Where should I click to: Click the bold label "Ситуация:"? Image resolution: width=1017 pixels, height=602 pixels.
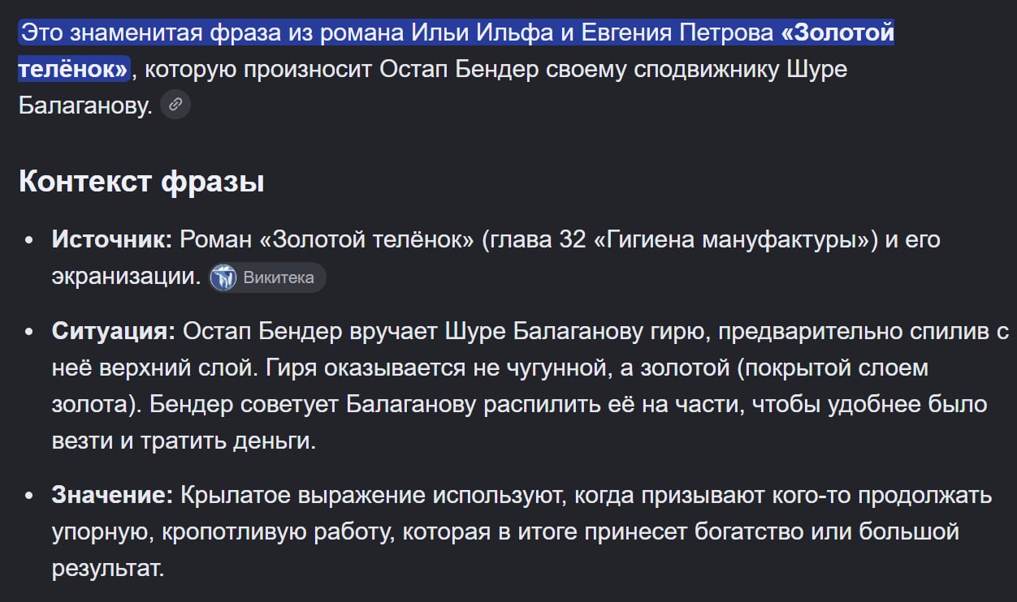click(114, 331)
